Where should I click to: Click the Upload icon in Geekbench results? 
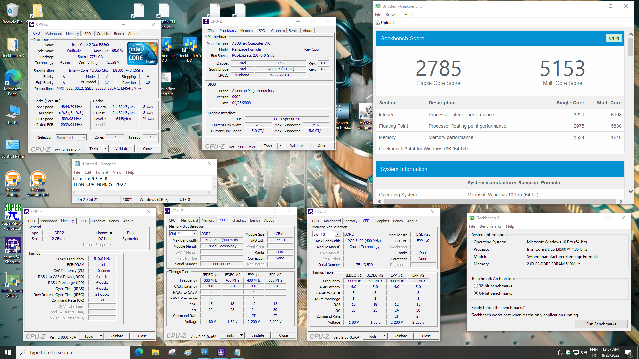click(377, 23)
